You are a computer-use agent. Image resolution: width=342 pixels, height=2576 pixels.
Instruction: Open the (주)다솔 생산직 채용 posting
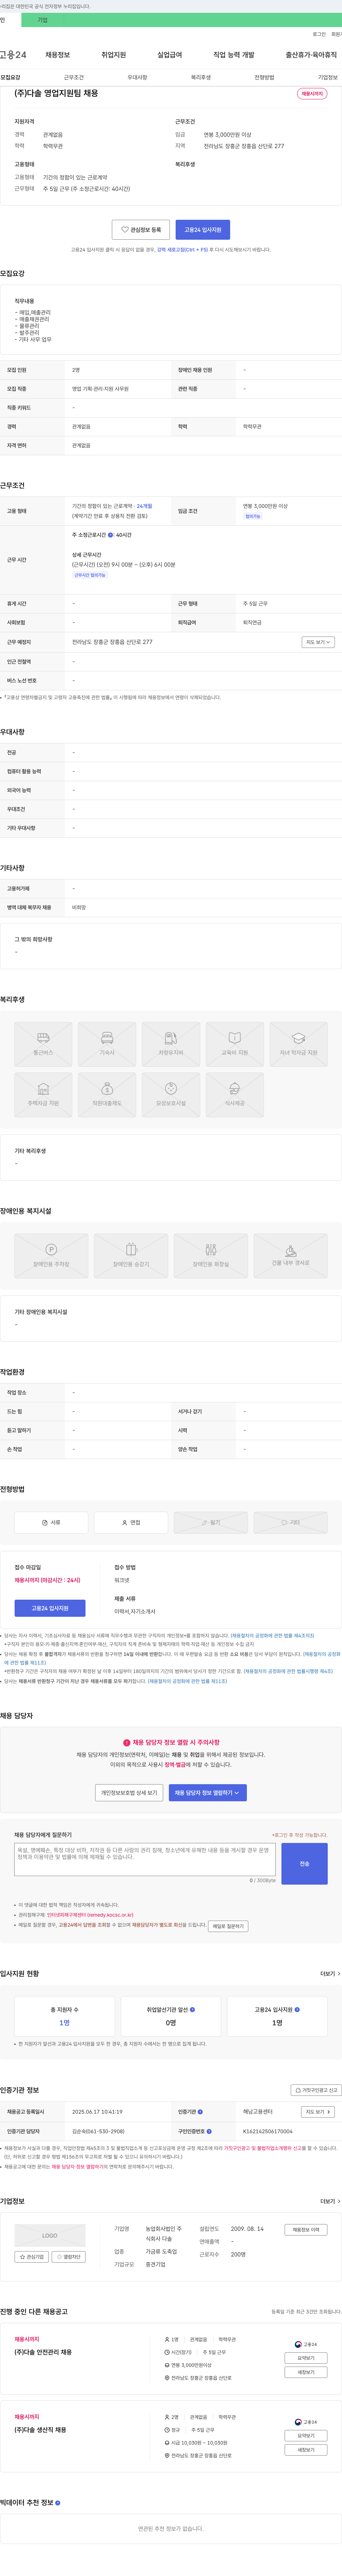[x=40, y=2430]
